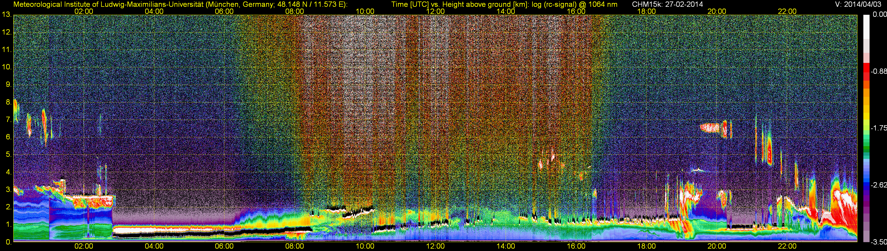Click the 02:00 label on the bottom time axis
Image resolution: width=887 pixels, height=251 pixels.
(84, 246)
